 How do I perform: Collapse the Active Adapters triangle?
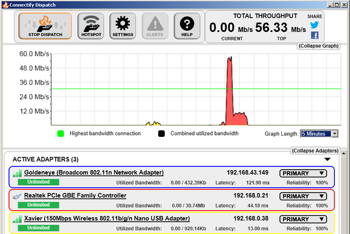(x=328, y=159)
